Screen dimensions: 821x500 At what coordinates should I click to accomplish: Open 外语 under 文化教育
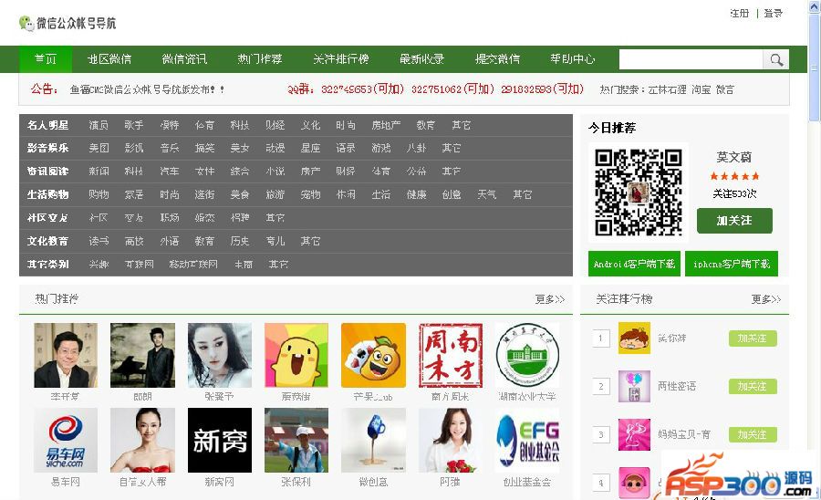[169, 241]
